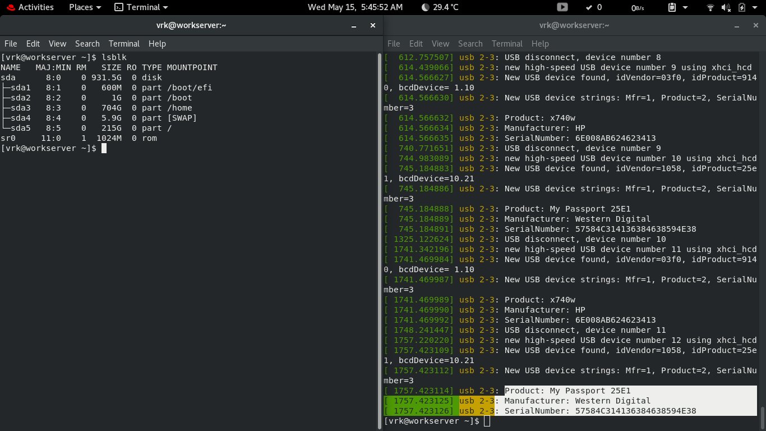Click the sda2 /boot partition row

96,98
